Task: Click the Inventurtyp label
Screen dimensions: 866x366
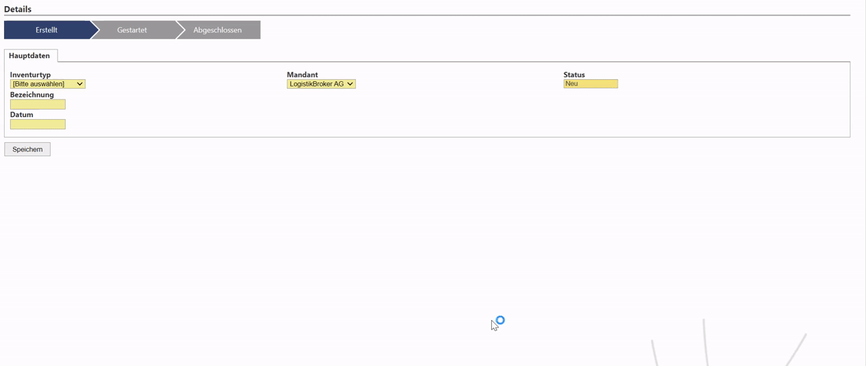Action: tap(30, 74)
